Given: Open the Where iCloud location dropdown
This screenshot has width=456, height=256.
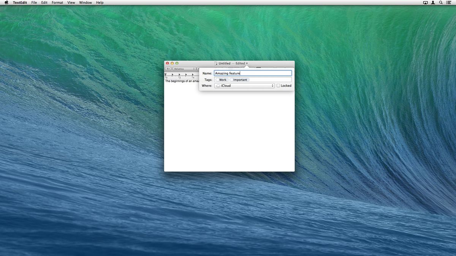Looking at the screenshot, I should [244, 86].
